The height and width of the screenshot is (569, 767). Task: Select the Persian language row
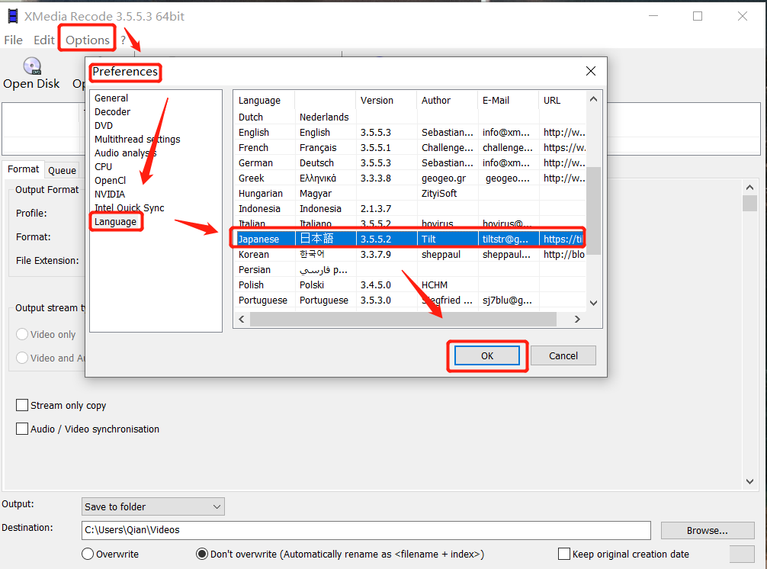(x=410, y=269)
